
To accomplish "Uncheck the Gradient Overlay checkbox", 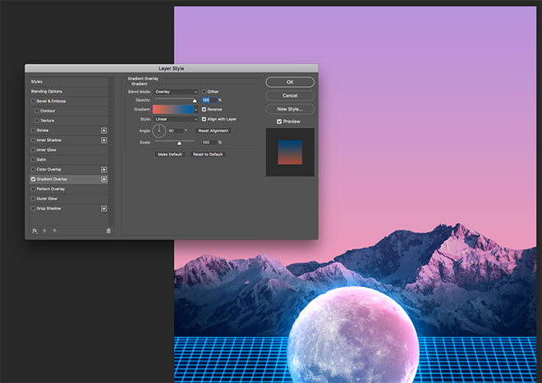I will [x=33, y=179].
